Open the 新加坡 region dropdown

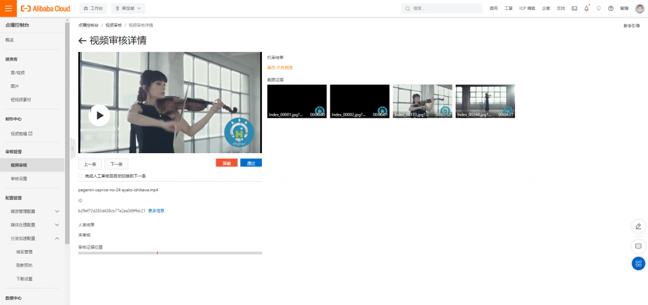click(x=128, y=8)
